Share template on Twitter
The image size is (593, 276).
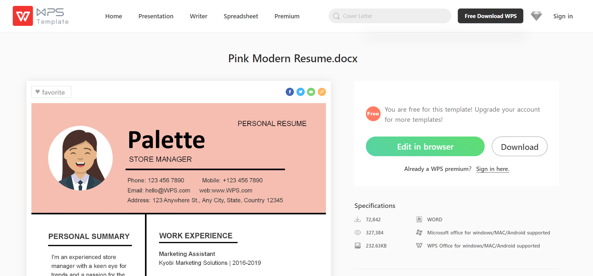pyautogui.click(x=300, y=92)
